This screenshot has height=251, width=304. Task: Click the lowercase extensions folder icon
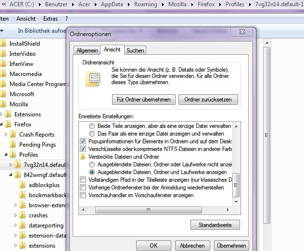tap(23, 245)
